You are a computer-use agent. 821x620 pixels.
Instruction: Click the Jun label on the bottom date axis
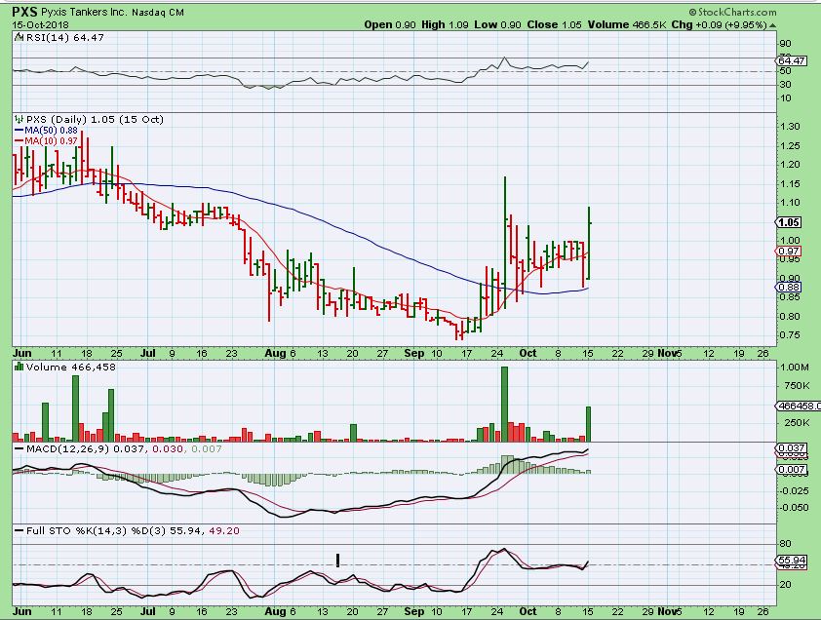22,611
